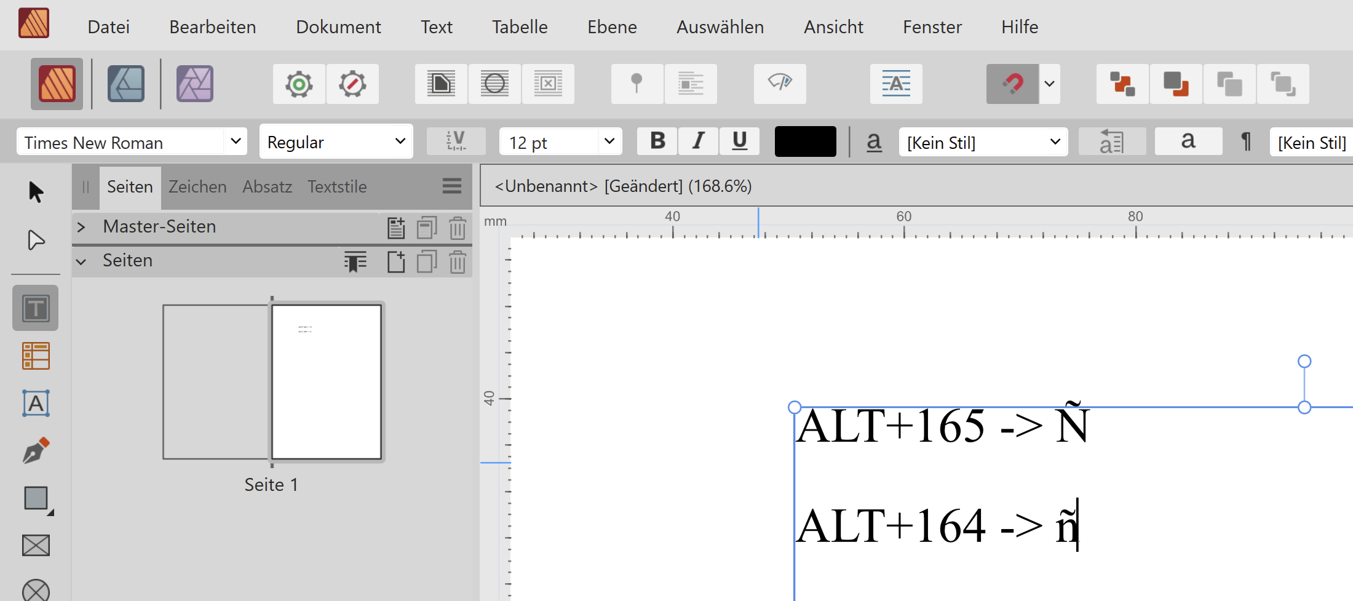The height and width of the screenshot is (601, 1353).
Task: Select the Artistic Text tool
Action: (x=36, y=404)
